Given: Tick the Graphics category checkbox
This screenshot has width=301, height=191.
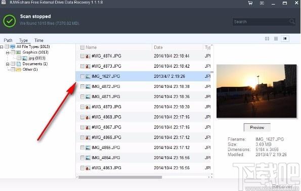Looking at the screenshot, I should [x=13, y=53].
